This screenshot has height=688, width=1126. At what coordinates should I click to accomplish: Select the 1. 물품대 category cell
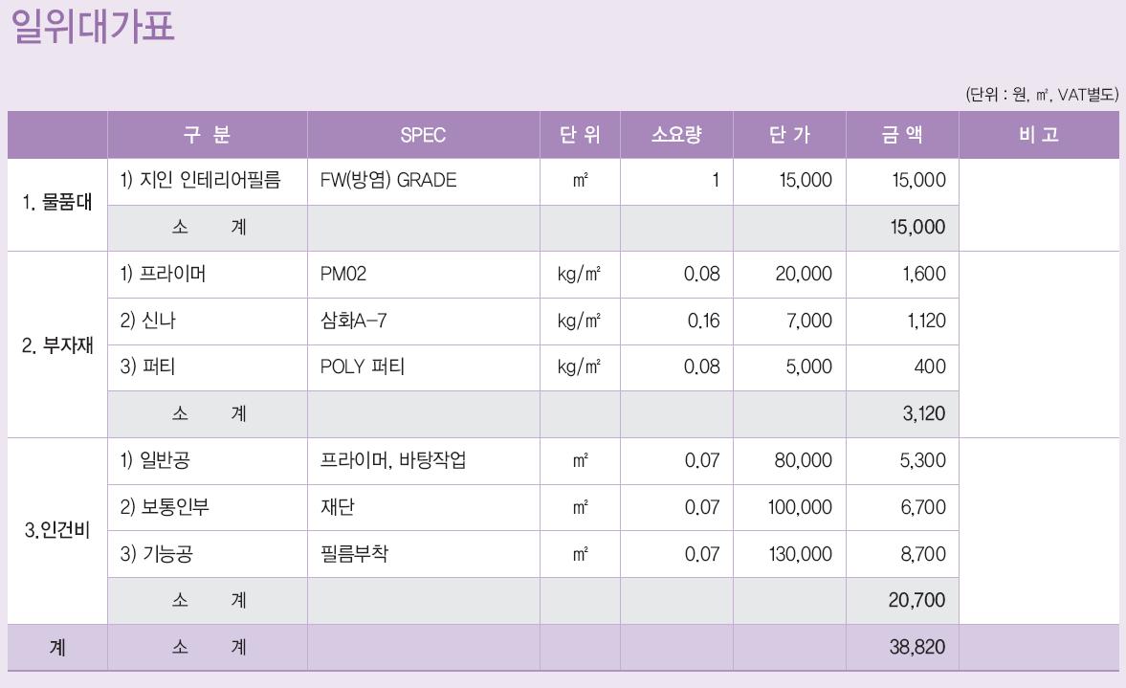tap(57, 204)
